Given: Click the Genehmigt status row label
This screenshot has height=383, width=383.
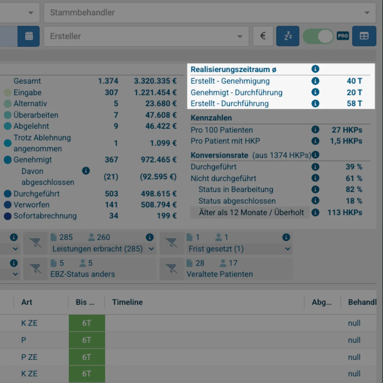Looking at the screenshot, I should 33,160.
